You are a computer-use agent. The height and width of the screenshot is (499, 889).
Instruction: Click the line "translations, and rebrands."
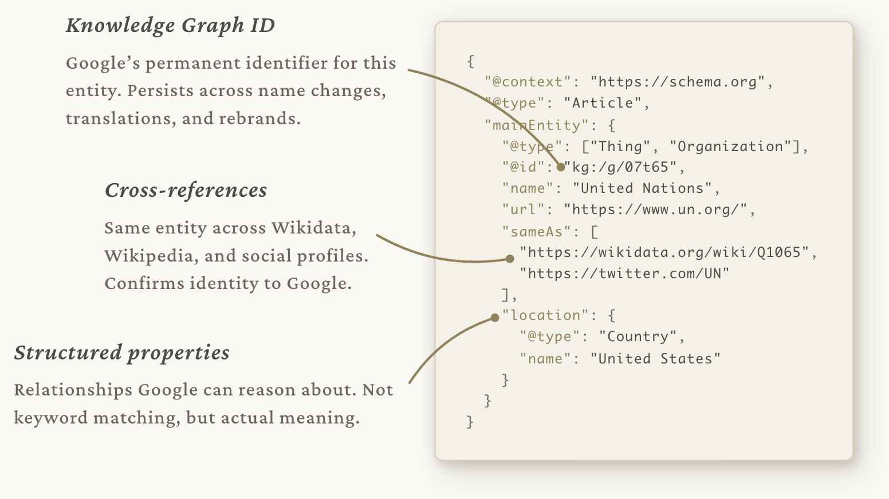(x=183, y=118)
